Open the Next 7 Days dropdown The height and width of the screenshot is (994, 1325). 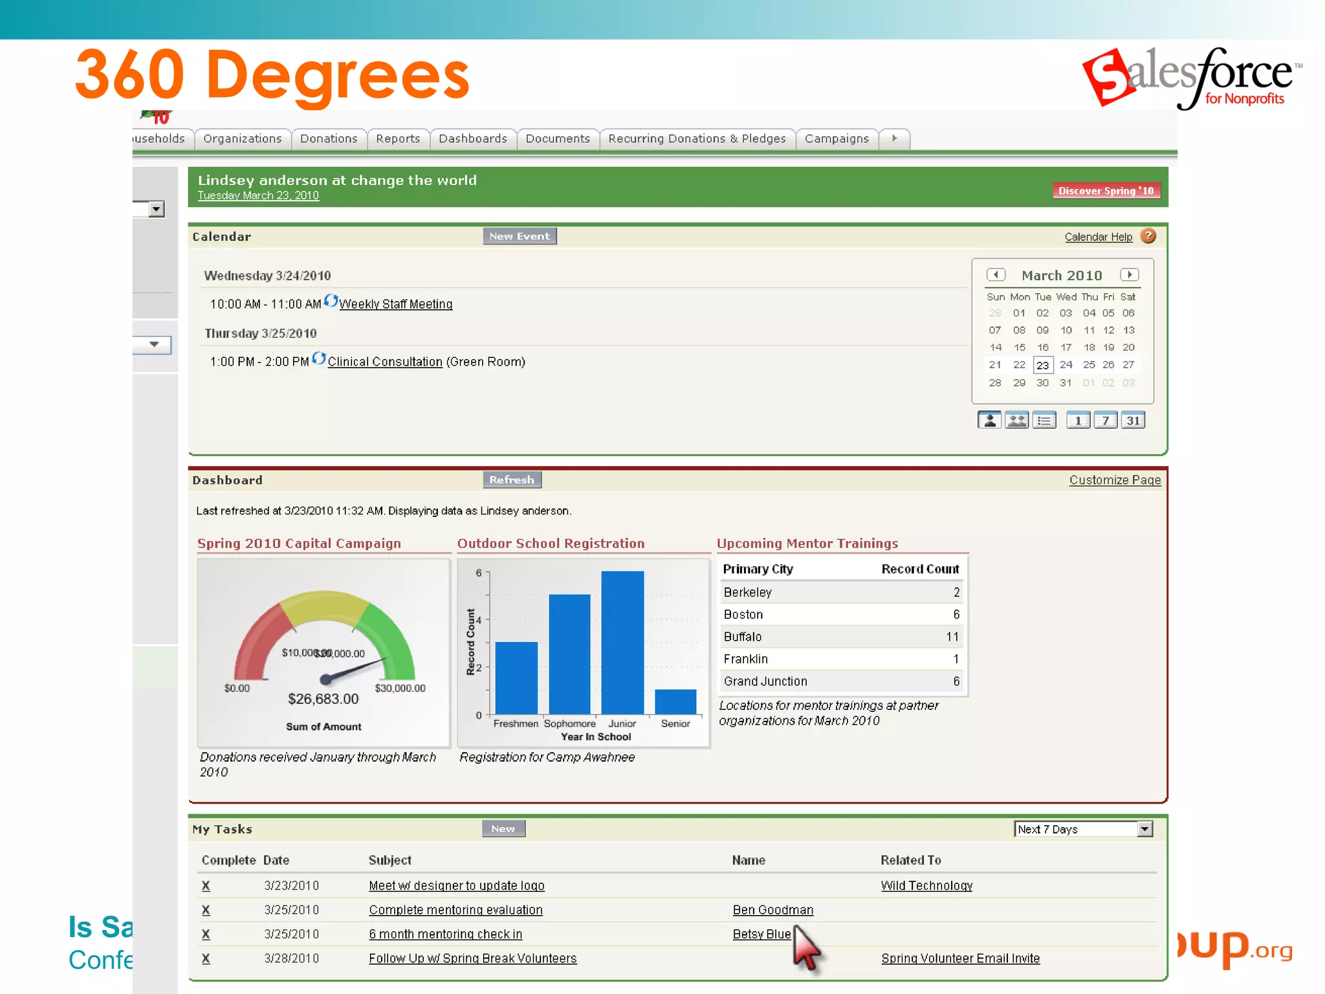pos(1144,829)
